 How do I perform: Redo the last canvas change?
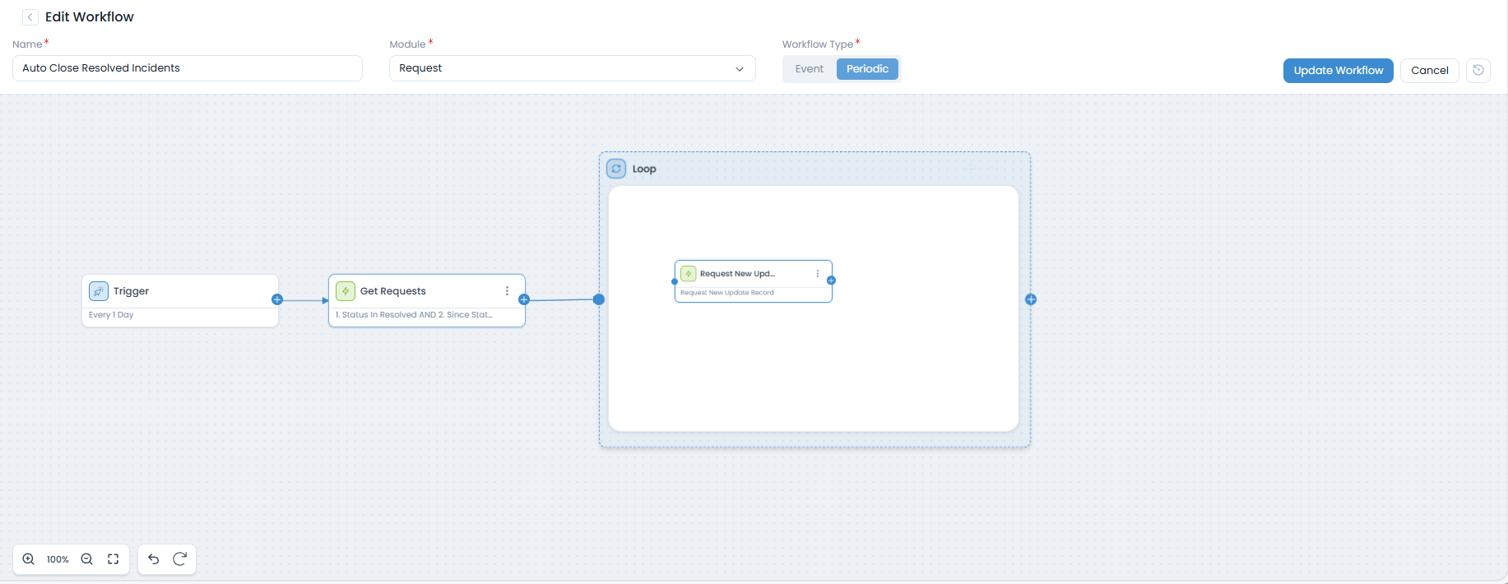(179, 559)
